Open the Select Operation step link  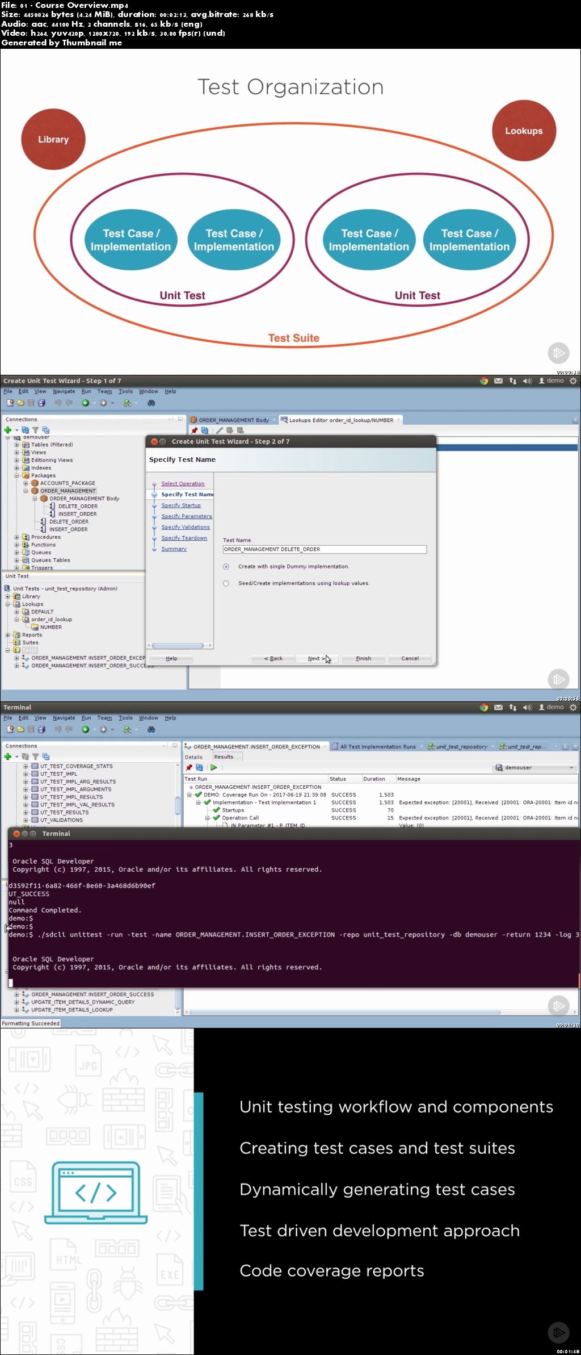[x=183, y=484]
